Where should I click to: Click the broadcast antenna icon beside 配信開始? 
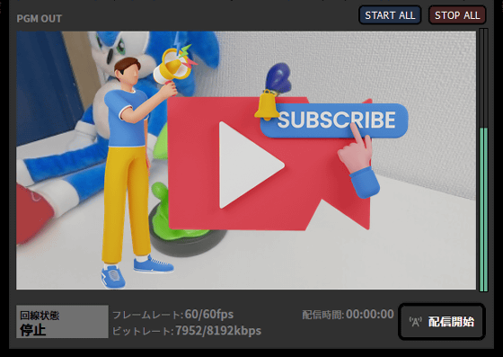(x=415, y=322)
